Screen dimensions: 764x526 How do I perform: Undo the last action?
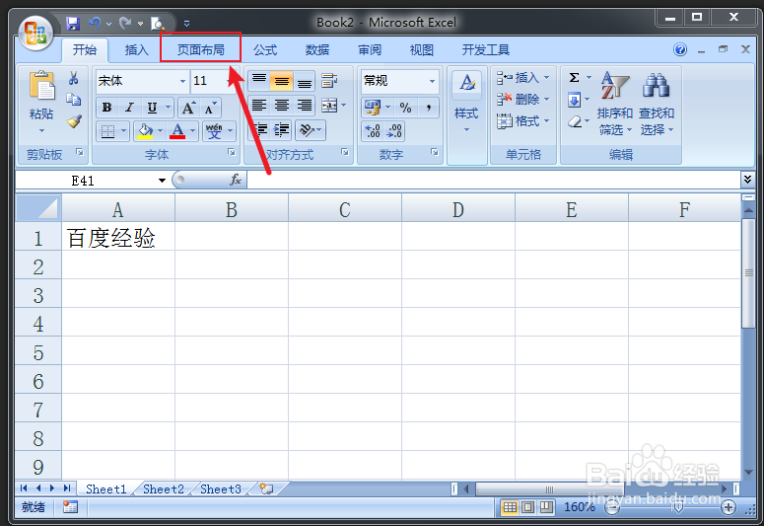[x=95, y=23]
